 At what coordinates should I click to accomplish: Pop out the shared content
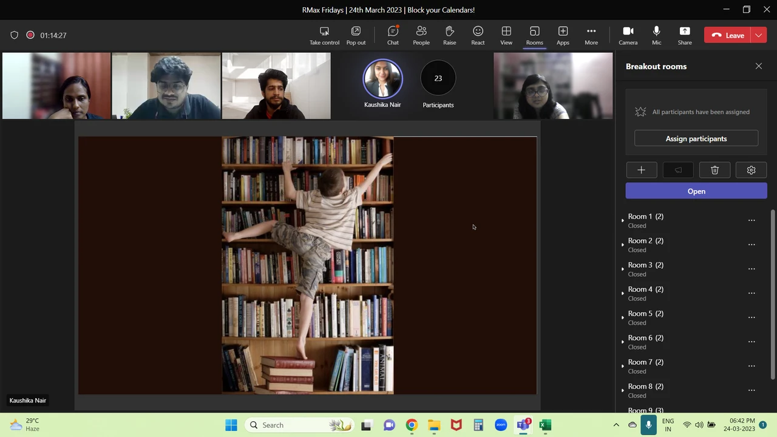[356, 35]
